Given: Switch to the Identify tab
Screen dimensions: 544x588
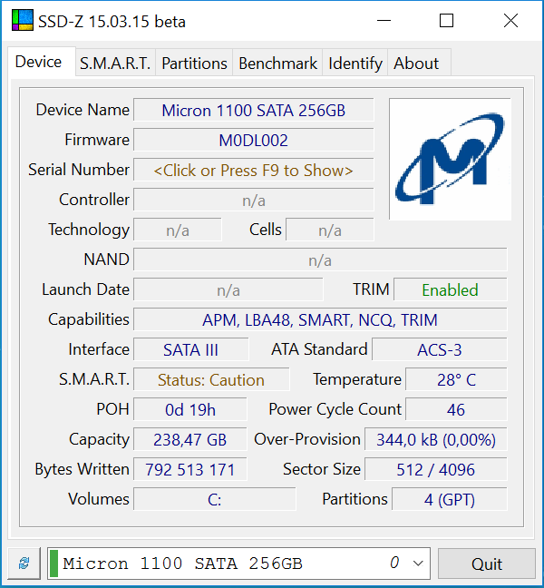Looking at the screenshot, I should pos(355,63).
